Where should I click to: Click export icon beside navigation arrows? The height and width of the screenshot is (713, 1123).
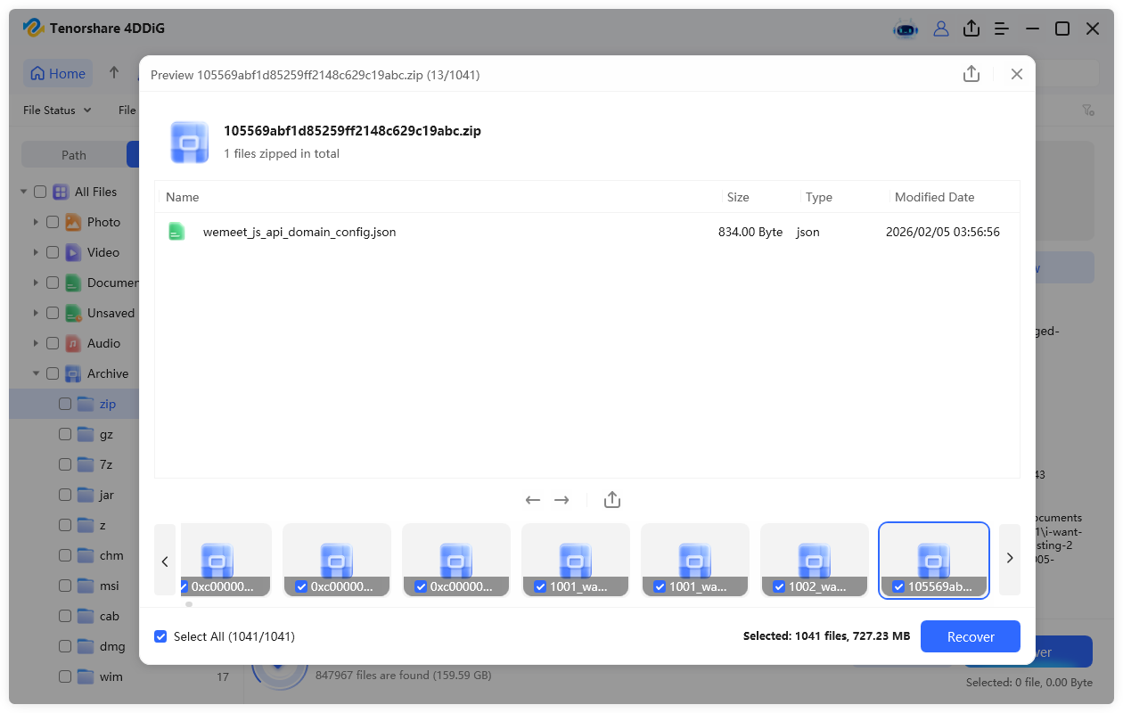tap(611, 500)
